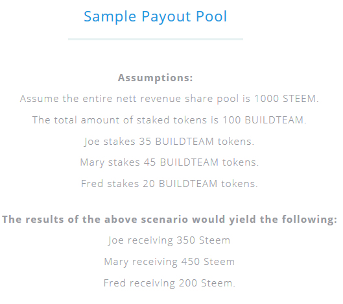Click the Fred receiving 200 Steem line
Image resolution: width=343 pixels, height=304 pixels.
169,283
